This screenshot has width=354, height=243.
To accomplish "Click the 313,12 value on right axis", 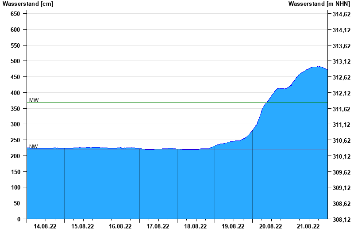I will coord(342,61).
